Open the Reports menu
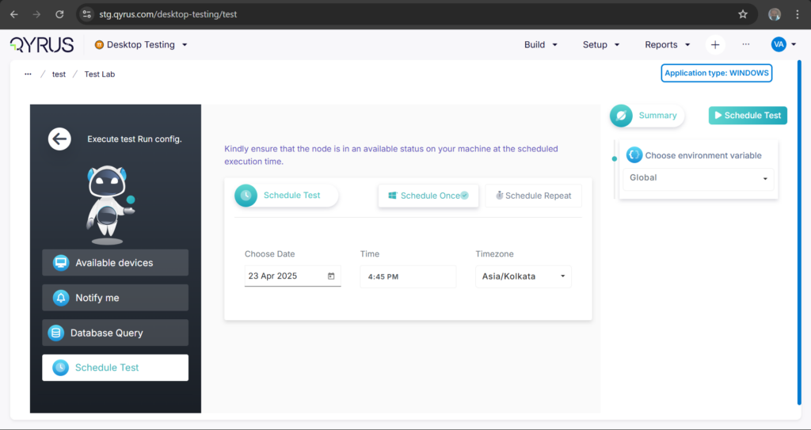The height and width of the screenshot is (430, 811). (x=668, y=45)
